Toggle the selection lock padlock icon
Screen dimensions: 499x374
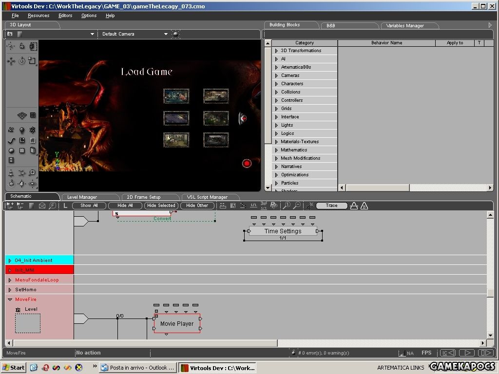(x=21, y=46)
